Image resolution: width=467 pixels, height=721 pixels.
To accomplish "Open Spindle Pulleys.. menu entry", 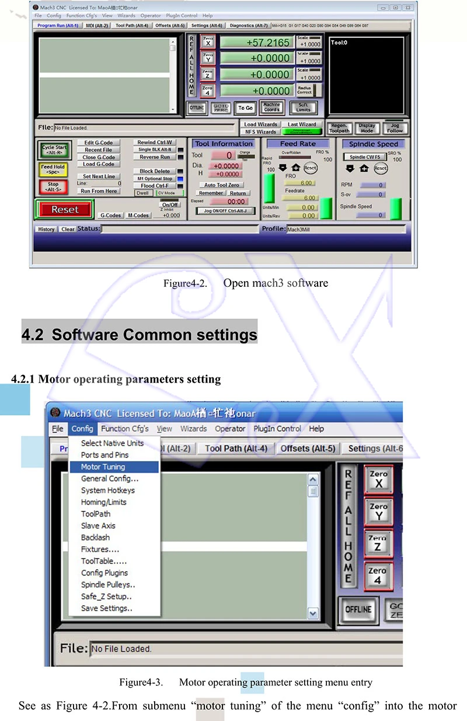I will (114, 585).
